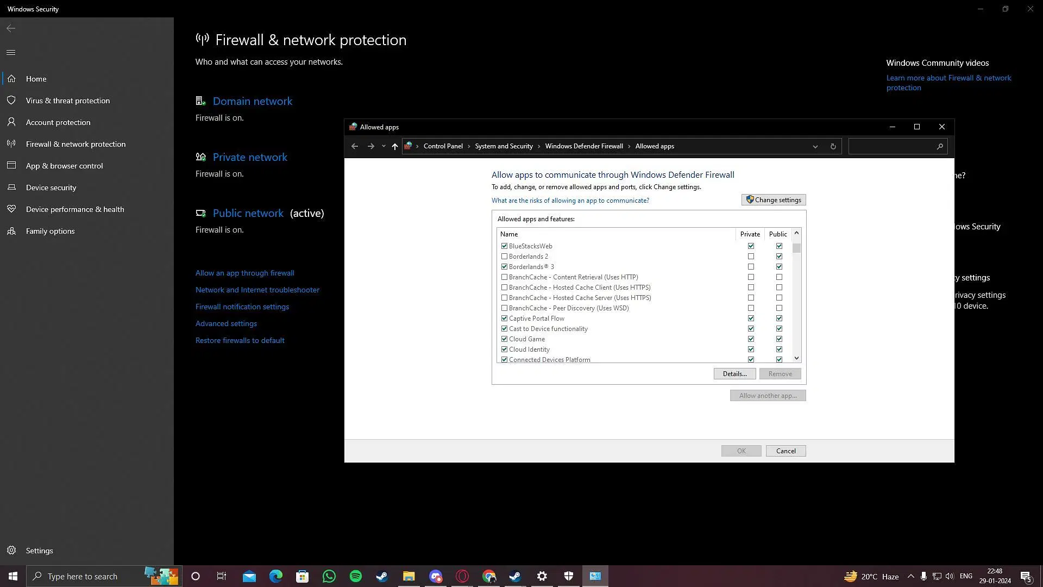Select Control Panel in the breadcrumb

(443, 146)
